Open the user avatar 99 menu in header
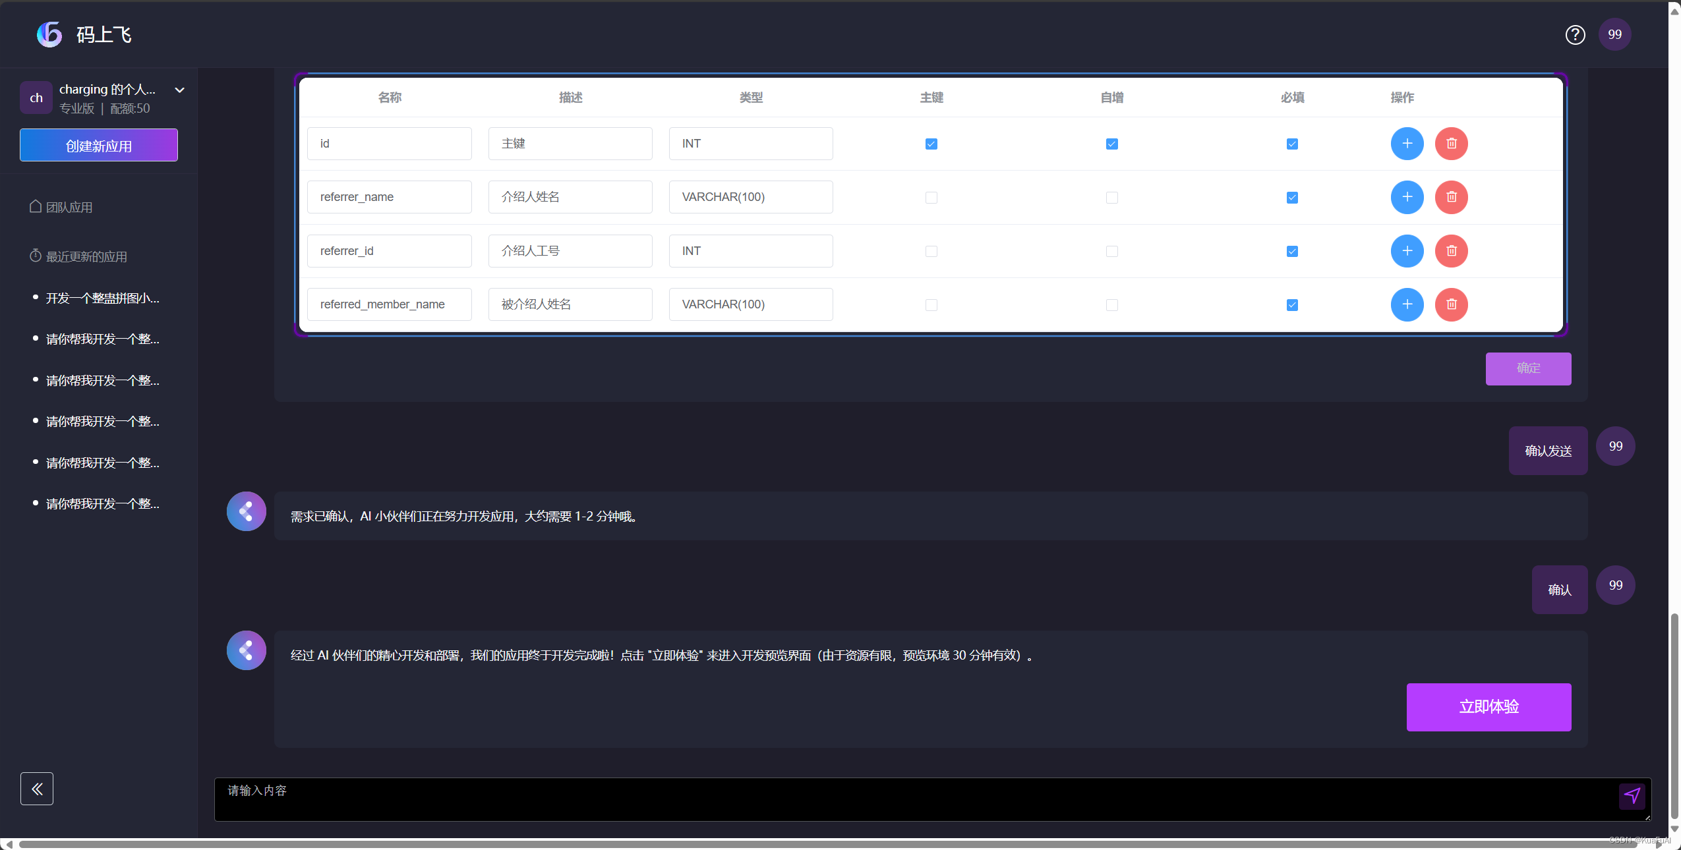The width and height of the screenshot is (1681, 850). pyautogui.click(x=1614, y=34)
